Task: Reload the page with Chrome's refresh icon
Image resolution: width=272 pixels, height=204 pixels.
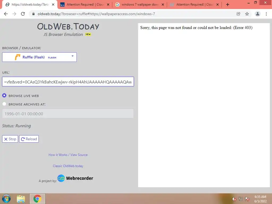Action: click(23, 14)
